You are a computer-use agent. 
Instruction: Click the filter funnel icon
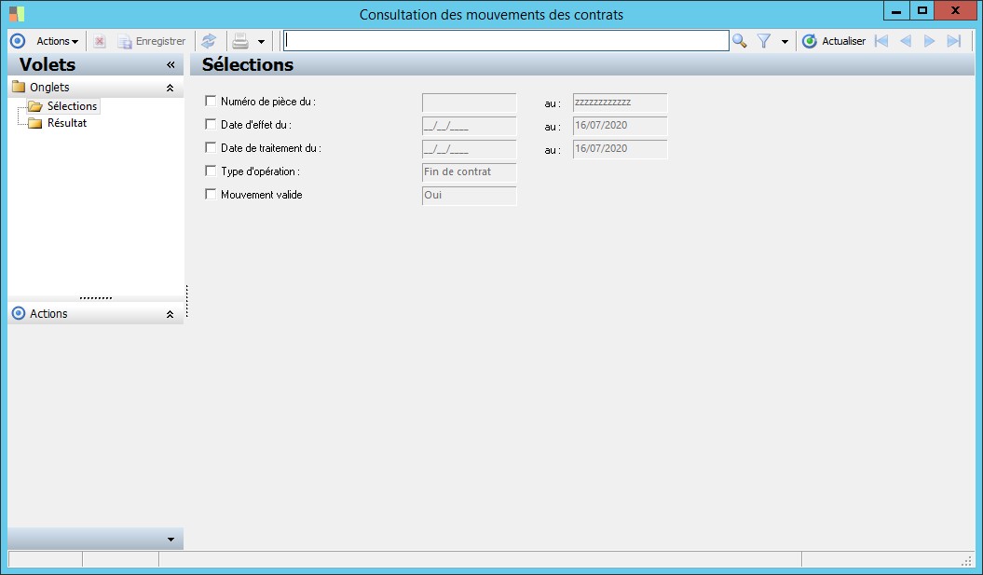(764, 41)
